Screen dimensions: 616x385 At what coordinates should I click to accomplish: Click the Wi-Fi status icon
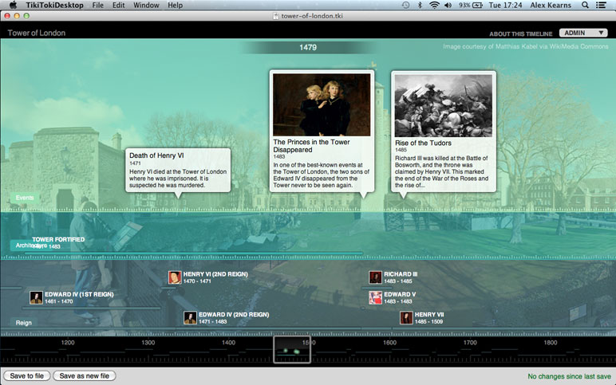click(x=434, y=5)
